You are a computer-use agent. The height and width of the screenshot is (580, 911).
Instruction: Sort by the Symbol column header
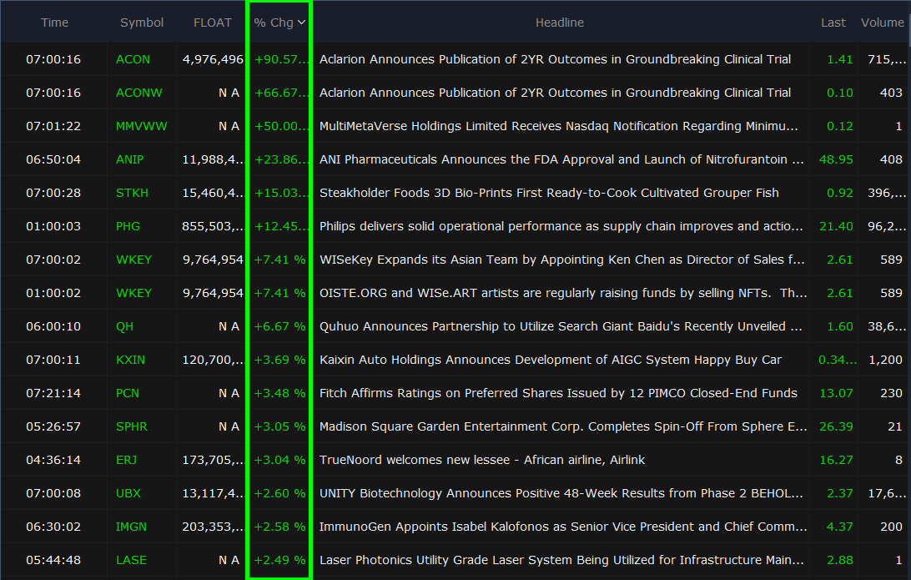[x=142, y=23]
